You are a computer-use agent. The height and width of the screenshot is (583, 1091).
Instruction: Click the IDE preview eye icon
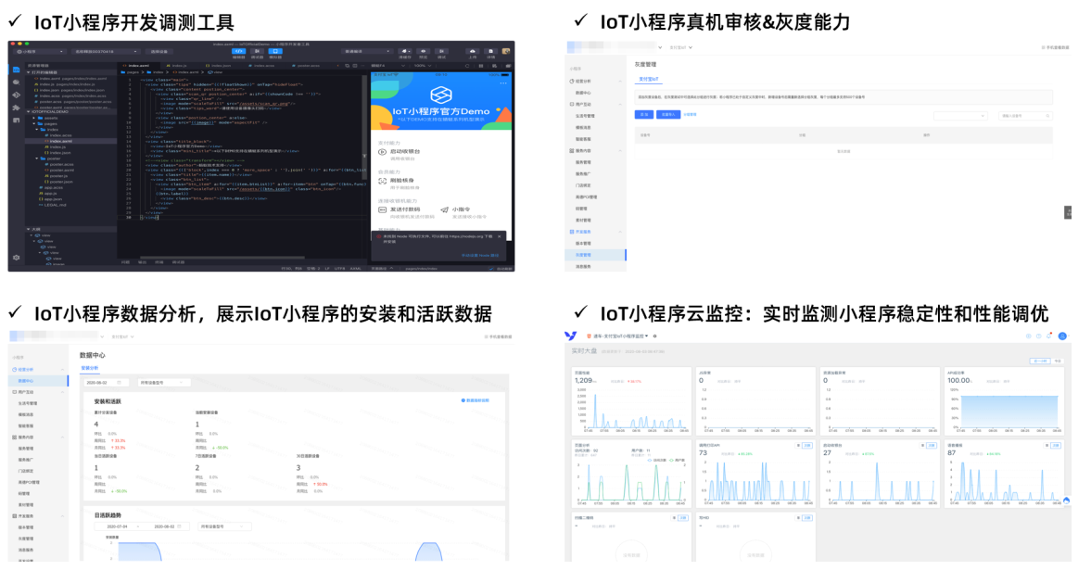[423, 52]
